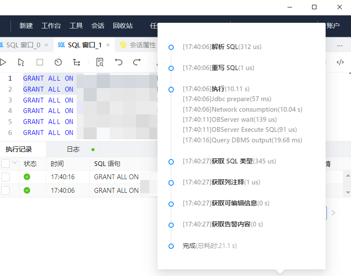Expand the selection dropdown beside header checkbox
The image size is (351, 276).
15,163
